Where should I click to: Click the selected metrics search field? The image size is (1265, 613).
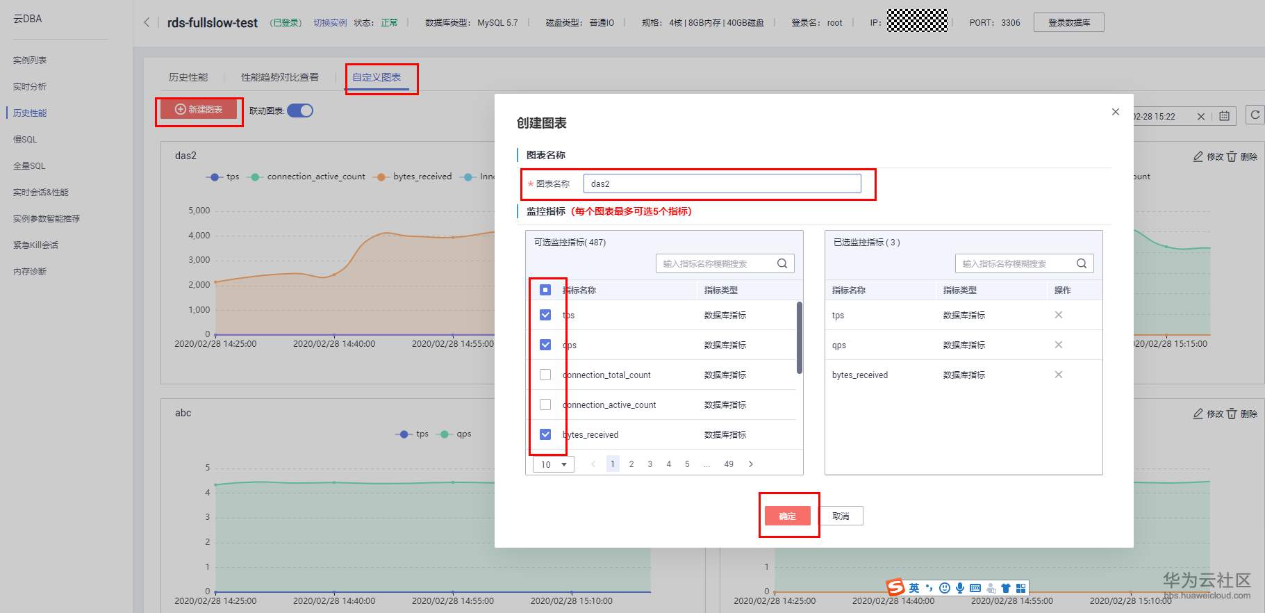pyautogui.click(x=1025, y=263)
